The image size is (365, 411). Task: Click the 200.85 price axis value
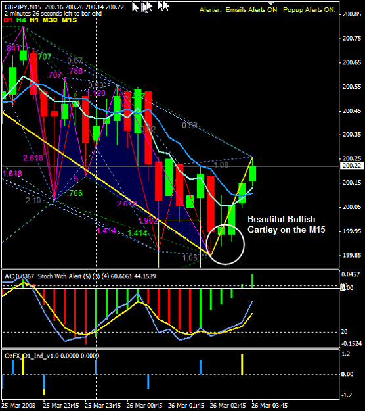pos(352,14)
